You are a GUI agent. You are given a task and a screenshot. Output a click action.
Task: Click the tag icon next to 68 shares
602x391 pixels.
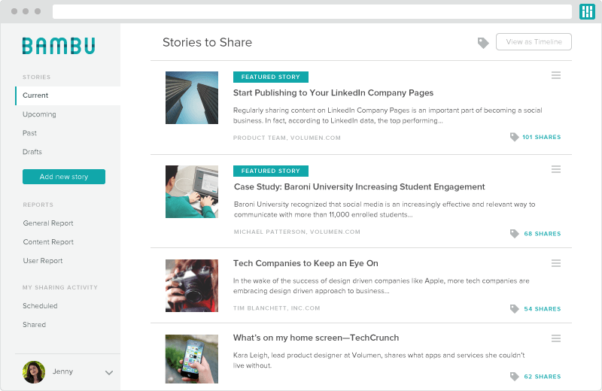tap(515, 234)
